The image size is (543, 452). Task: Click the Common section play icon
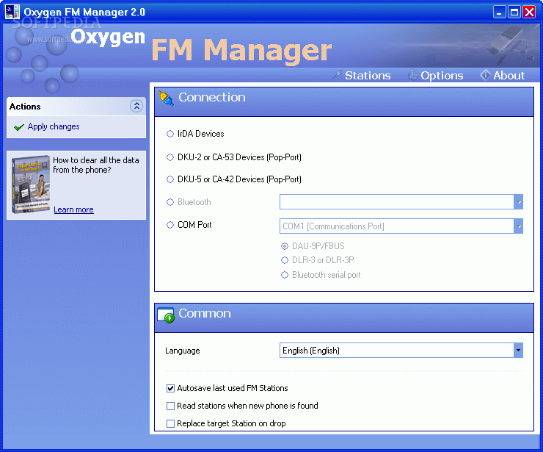(x=166, y=315)
